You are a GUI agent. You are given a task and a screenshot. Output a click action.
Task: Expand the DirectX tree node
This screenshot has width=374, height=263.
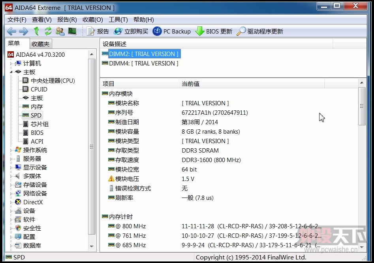pos(11,202)
